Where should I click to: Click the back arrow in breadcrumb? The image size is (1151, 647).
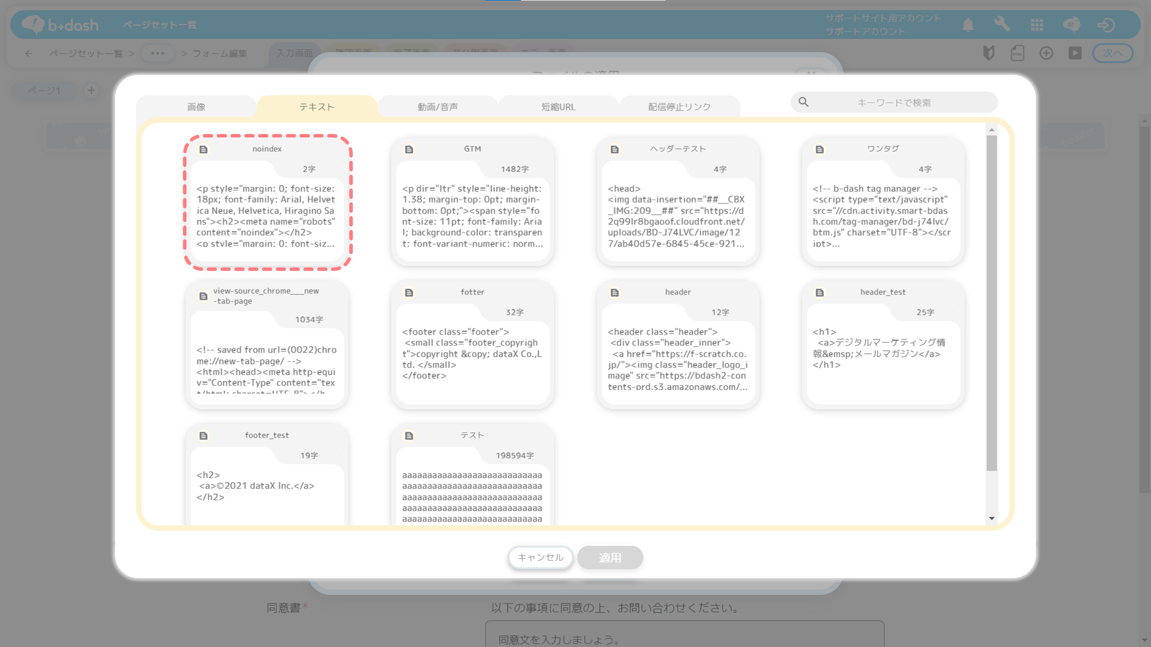coord(29,53)
